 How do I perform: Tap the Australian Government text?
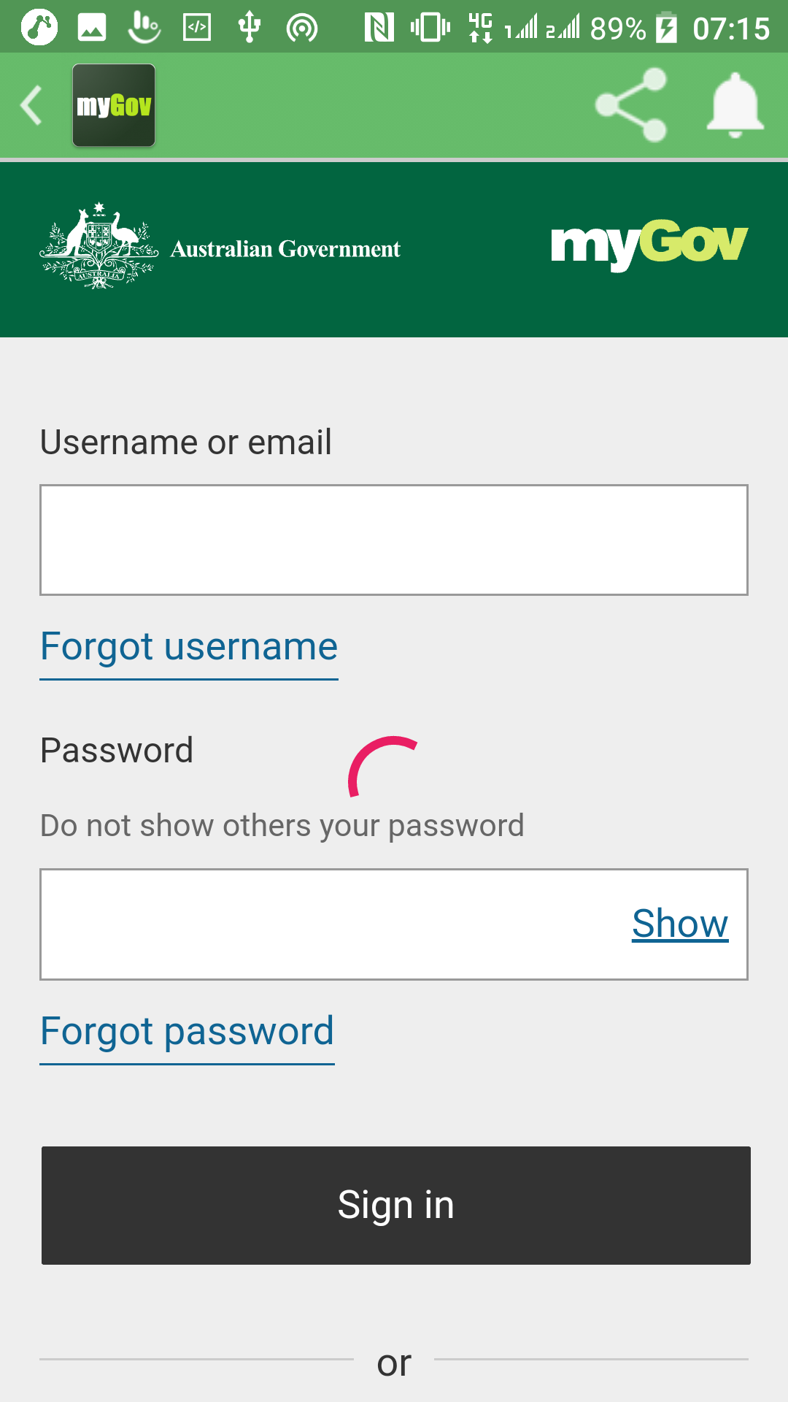(x=285, y=249)
